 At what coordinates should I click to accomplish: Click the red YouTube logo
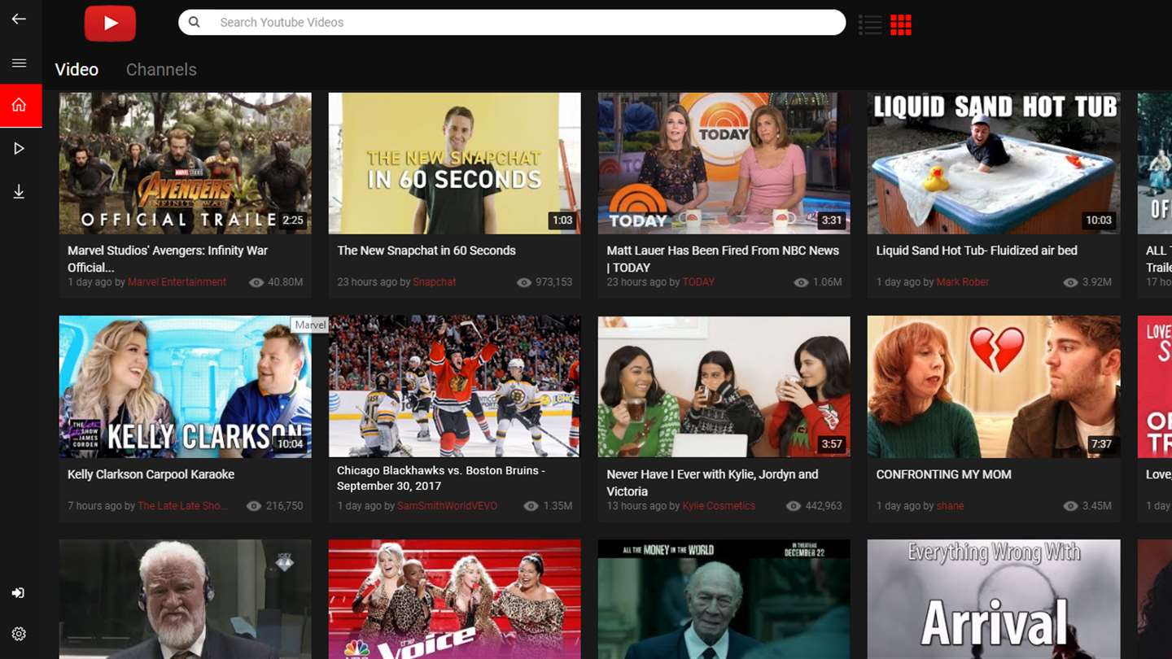click(x=110, y=24)
